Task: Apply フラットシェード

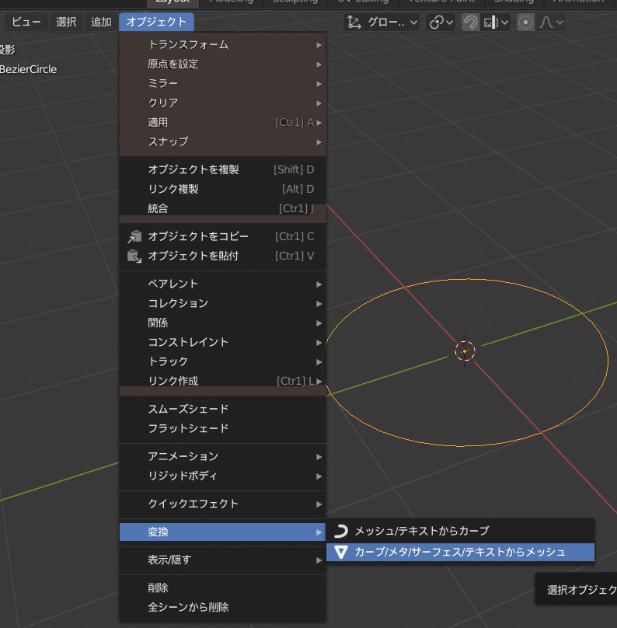Action: click(222, 428)
